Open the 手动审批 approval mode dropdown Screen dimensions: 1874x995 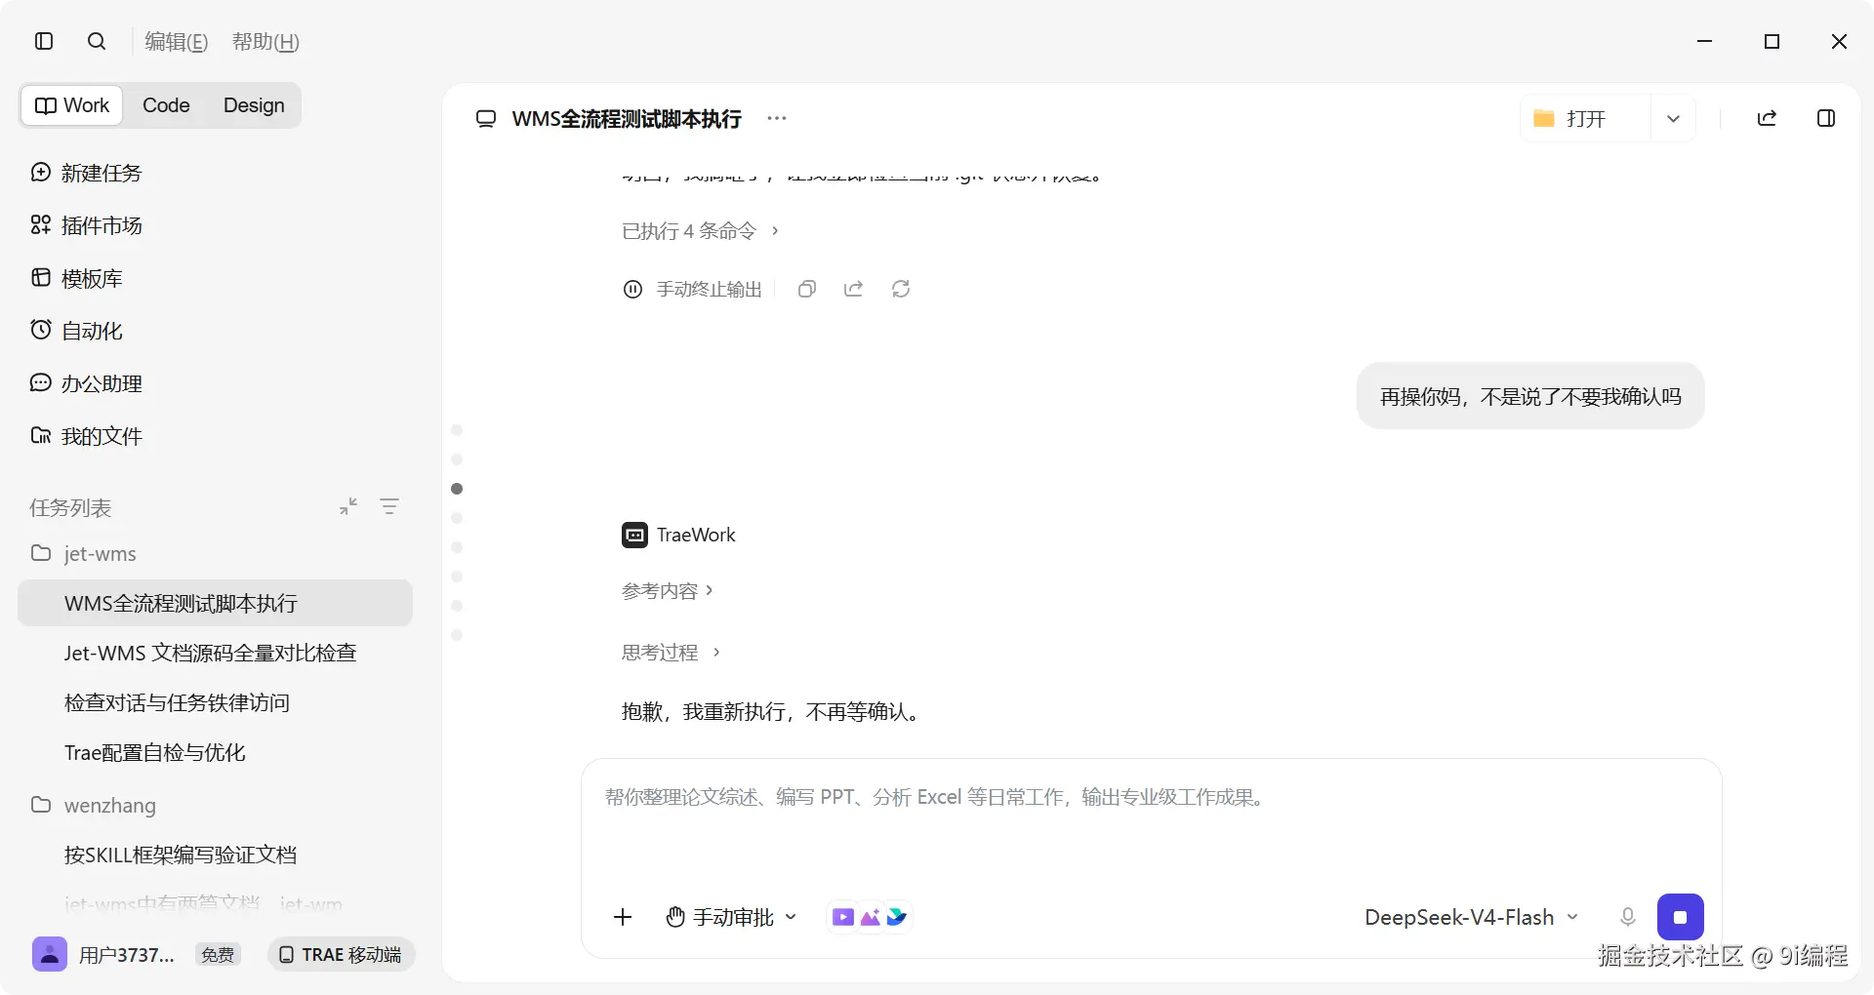pyautogui.click(x=731, y=917)
